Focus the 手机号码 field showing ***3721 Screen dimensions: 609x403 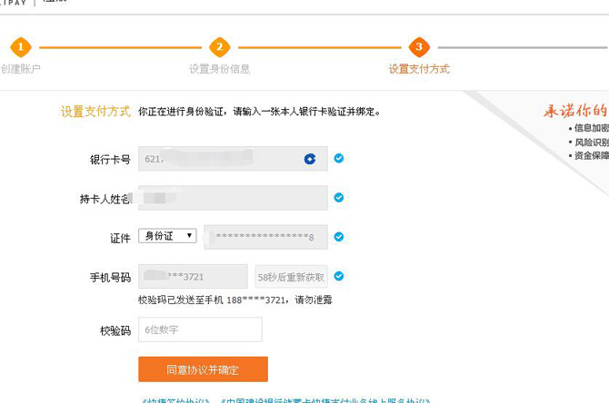193,277
